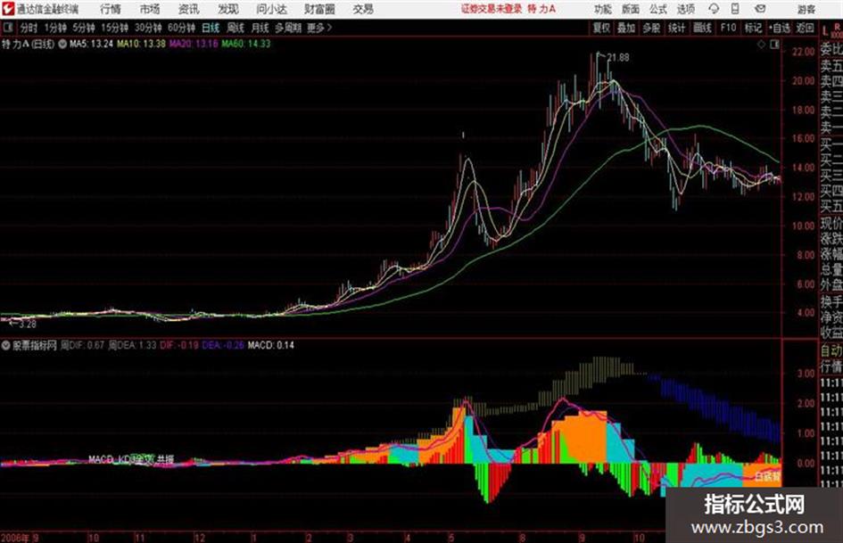Open F10 company information

[728, 28]
